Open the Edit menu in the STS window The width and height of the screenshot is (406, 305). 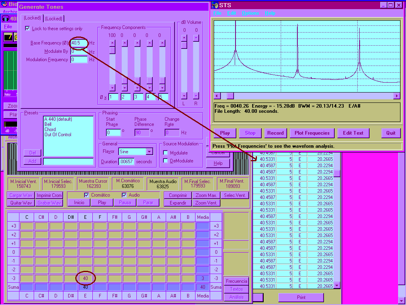point(231,13)
